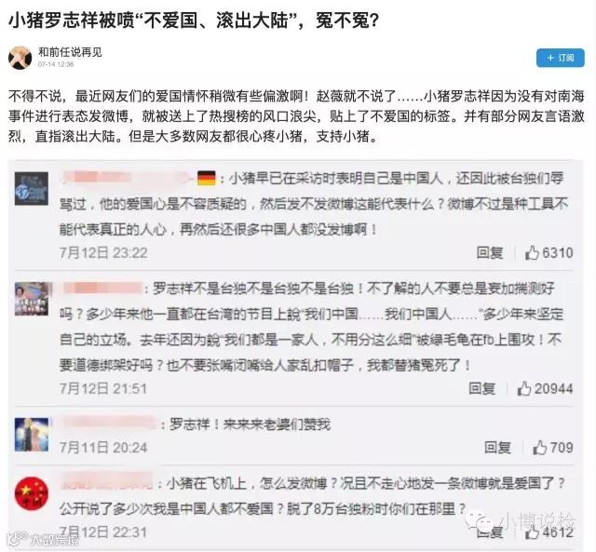Open author avatar next to 和前任说再见
Viewport: 596px width, 552px height.
coord(20,58)
